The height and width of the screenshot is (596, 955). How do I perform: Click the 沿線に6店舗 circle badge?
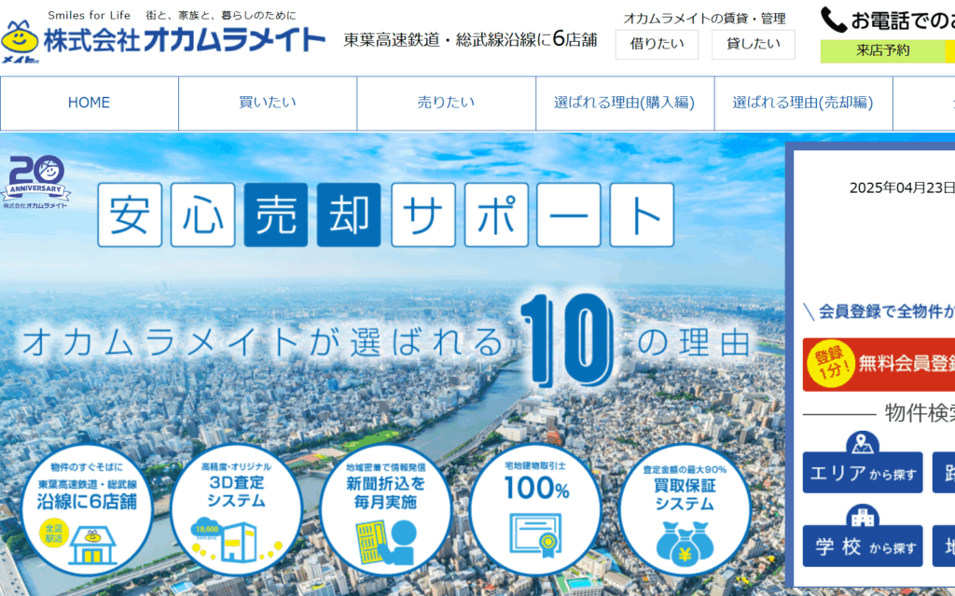point(87,510)
